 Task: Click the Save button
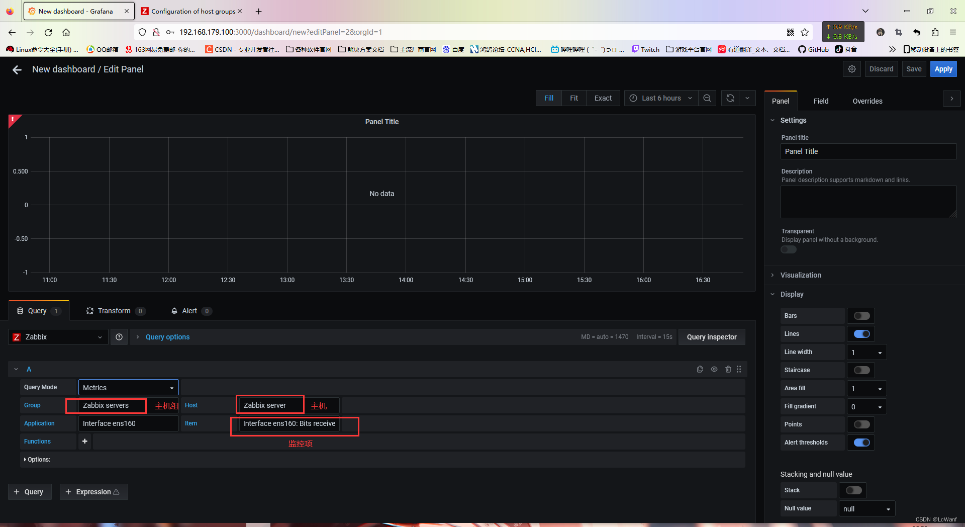[x=913, y=69]
